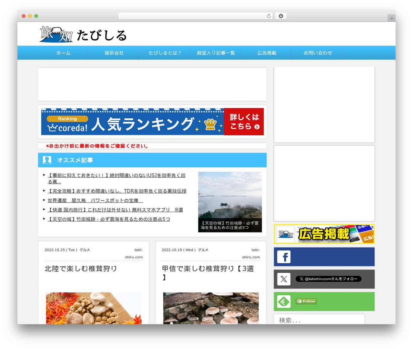Click tabi-shiru.com on the 甲信 post
This screenshot has height=349, width=413.
coord(251,253)
